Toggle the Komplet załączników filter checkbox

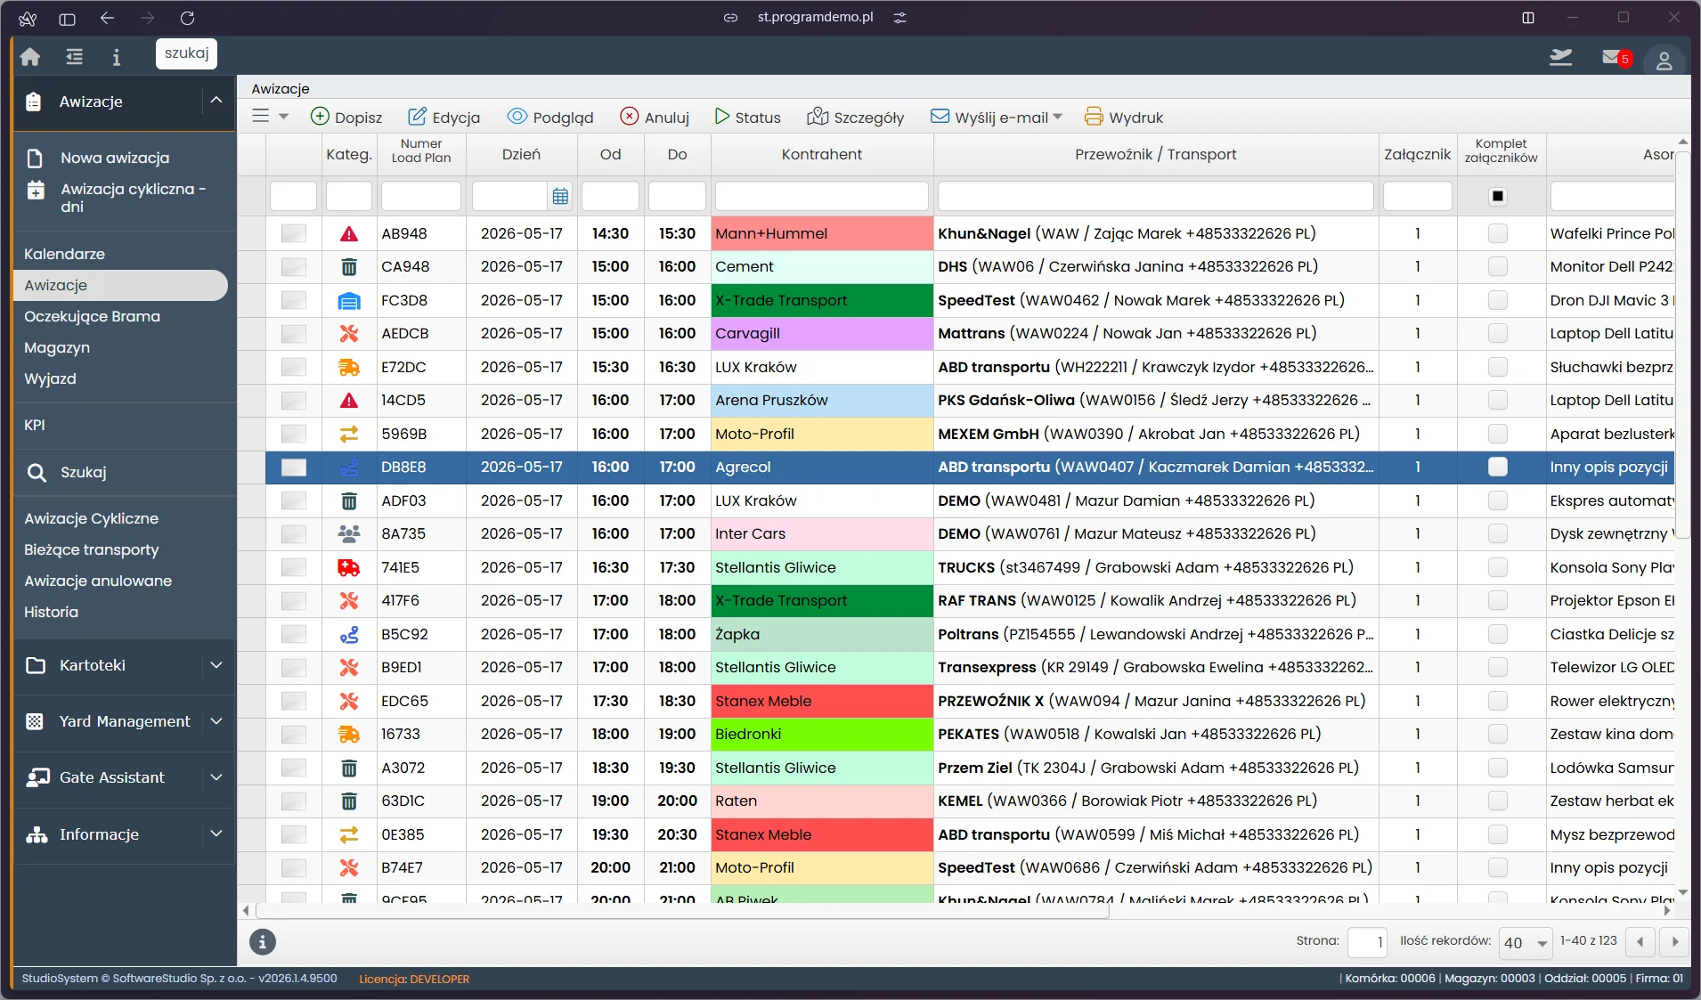1498,196
